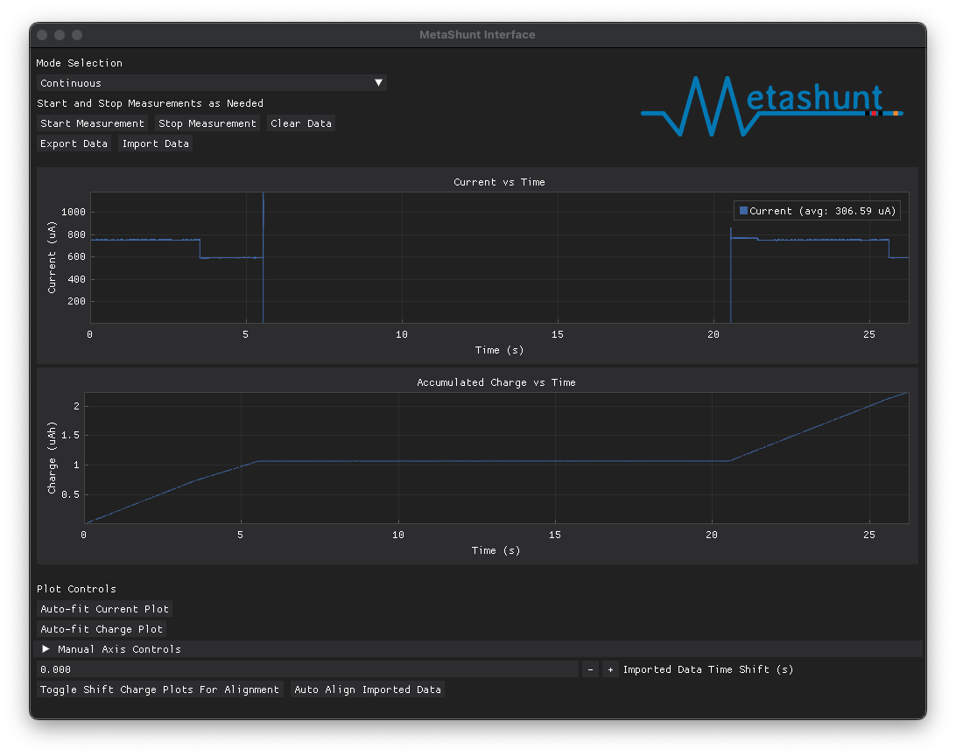Image resolution: width=956 pixels, height=756 pixels.
Task: Toggle Shift Charge Plots For Alignment
Action: click(159, 689)
